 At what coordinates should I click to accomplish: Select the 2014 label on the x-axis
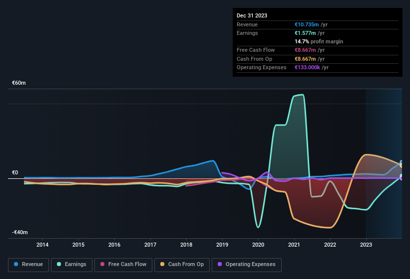(42, 245)
